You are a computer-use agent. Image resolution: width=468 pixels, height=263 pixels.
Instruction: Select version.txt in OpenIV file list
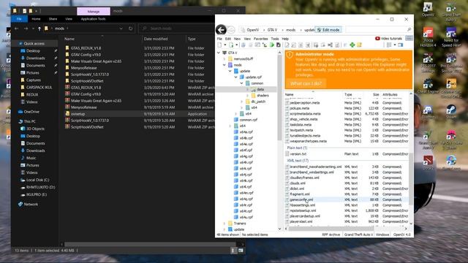click(x=298, y=154)
